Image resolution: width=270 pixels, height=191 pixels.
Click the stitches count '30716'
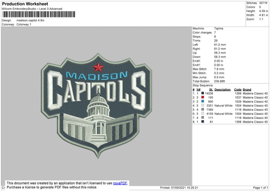(263, 3)
